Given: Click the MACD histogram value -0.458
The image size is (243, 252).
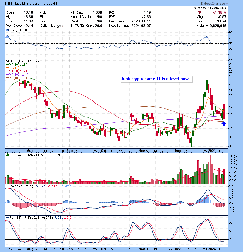Looking at the screenshot, I should tap(66, 186).
